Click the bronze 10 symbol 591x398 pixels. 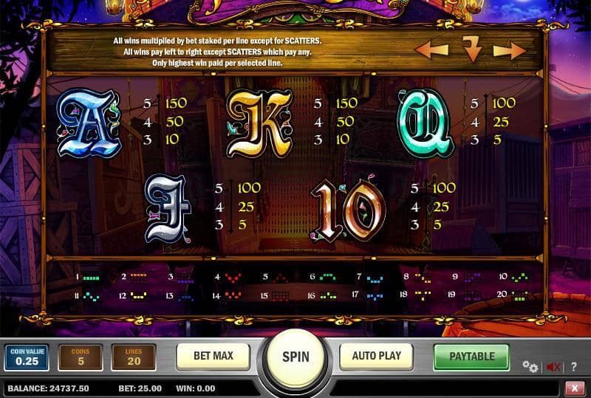pyautogui.click(x=348, y=210)
